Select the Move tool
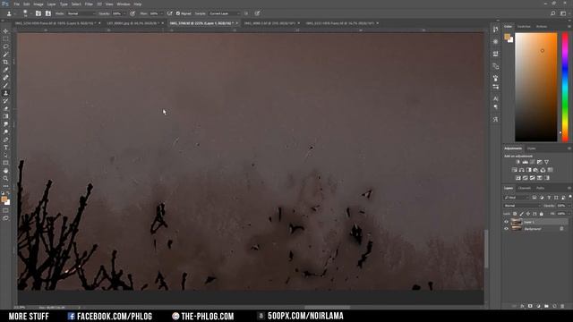This screenshot has height=322, width=573. 5,31
